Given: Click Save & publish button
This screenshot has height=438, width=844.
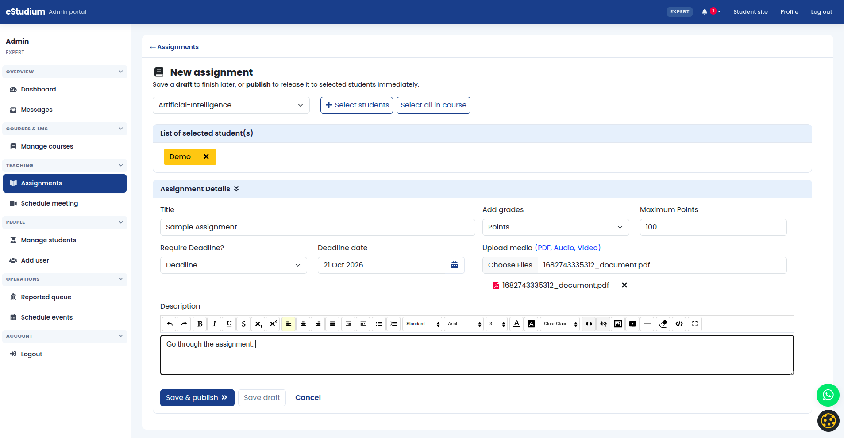Looking at the screenshot, I should coord(197,398).
